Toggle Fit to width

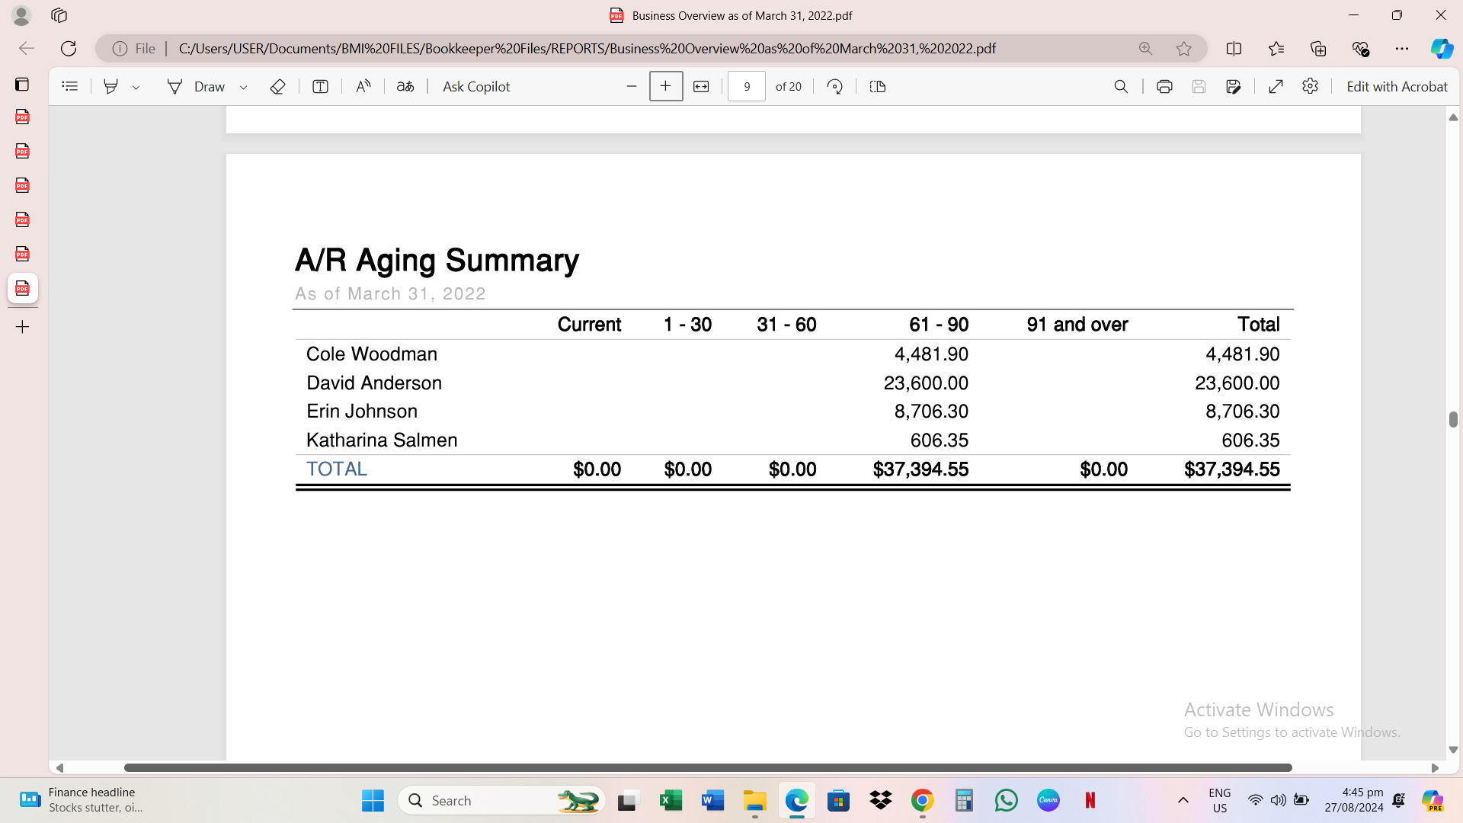click(x=701, y=87)
